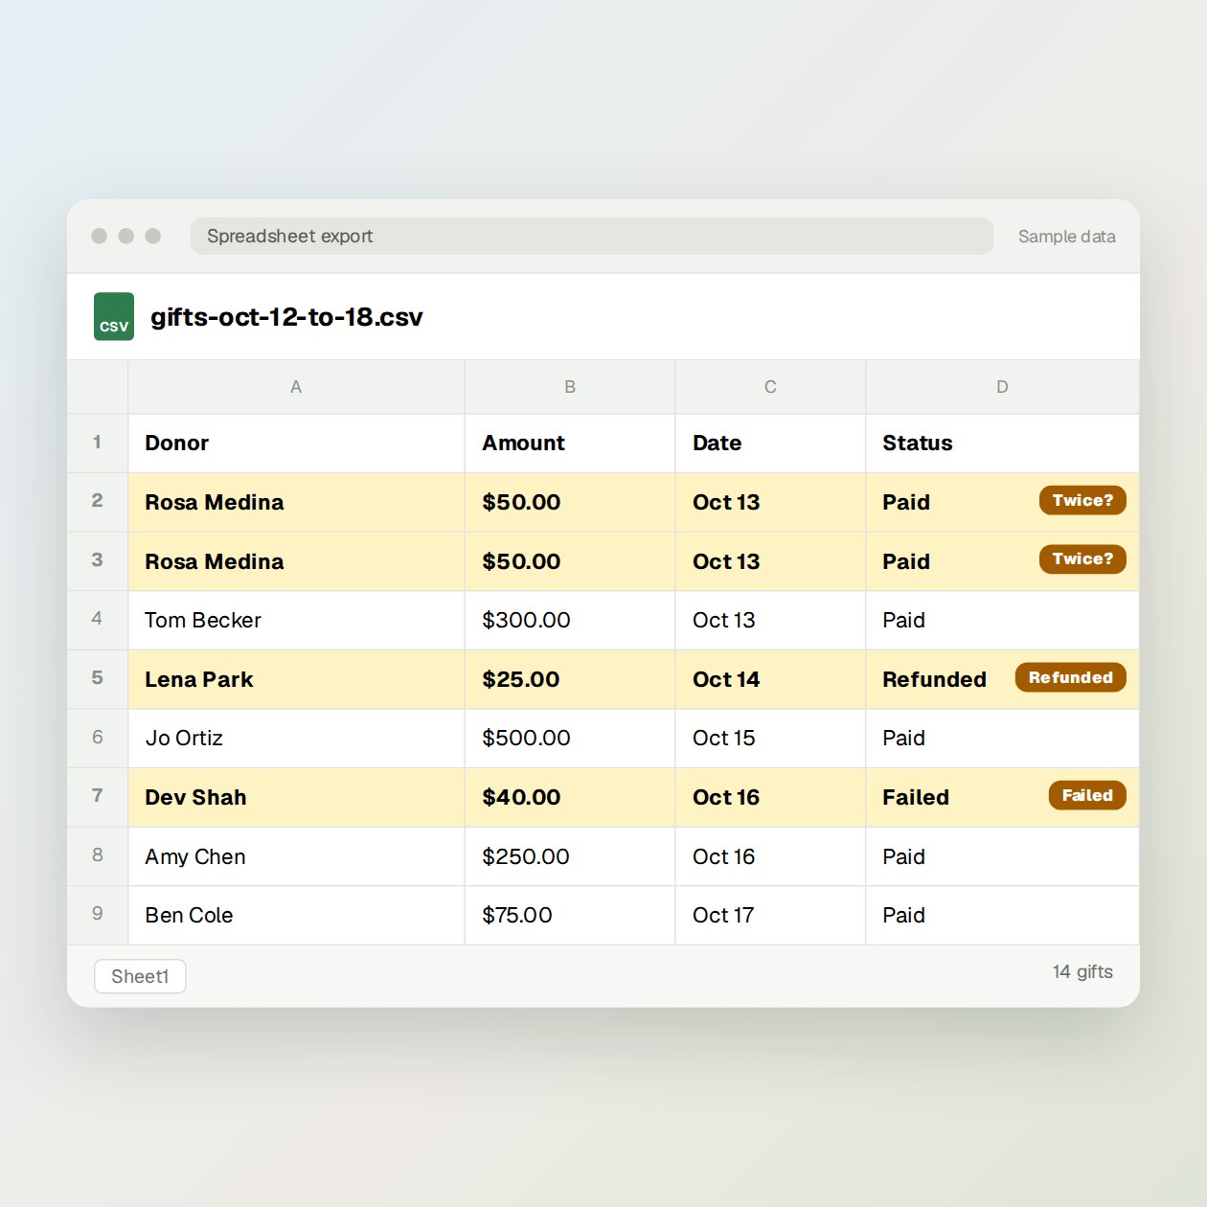Select Paid status in Jo Ortiz row
The image size is (1207, 1207).
tap(1002, 738)
